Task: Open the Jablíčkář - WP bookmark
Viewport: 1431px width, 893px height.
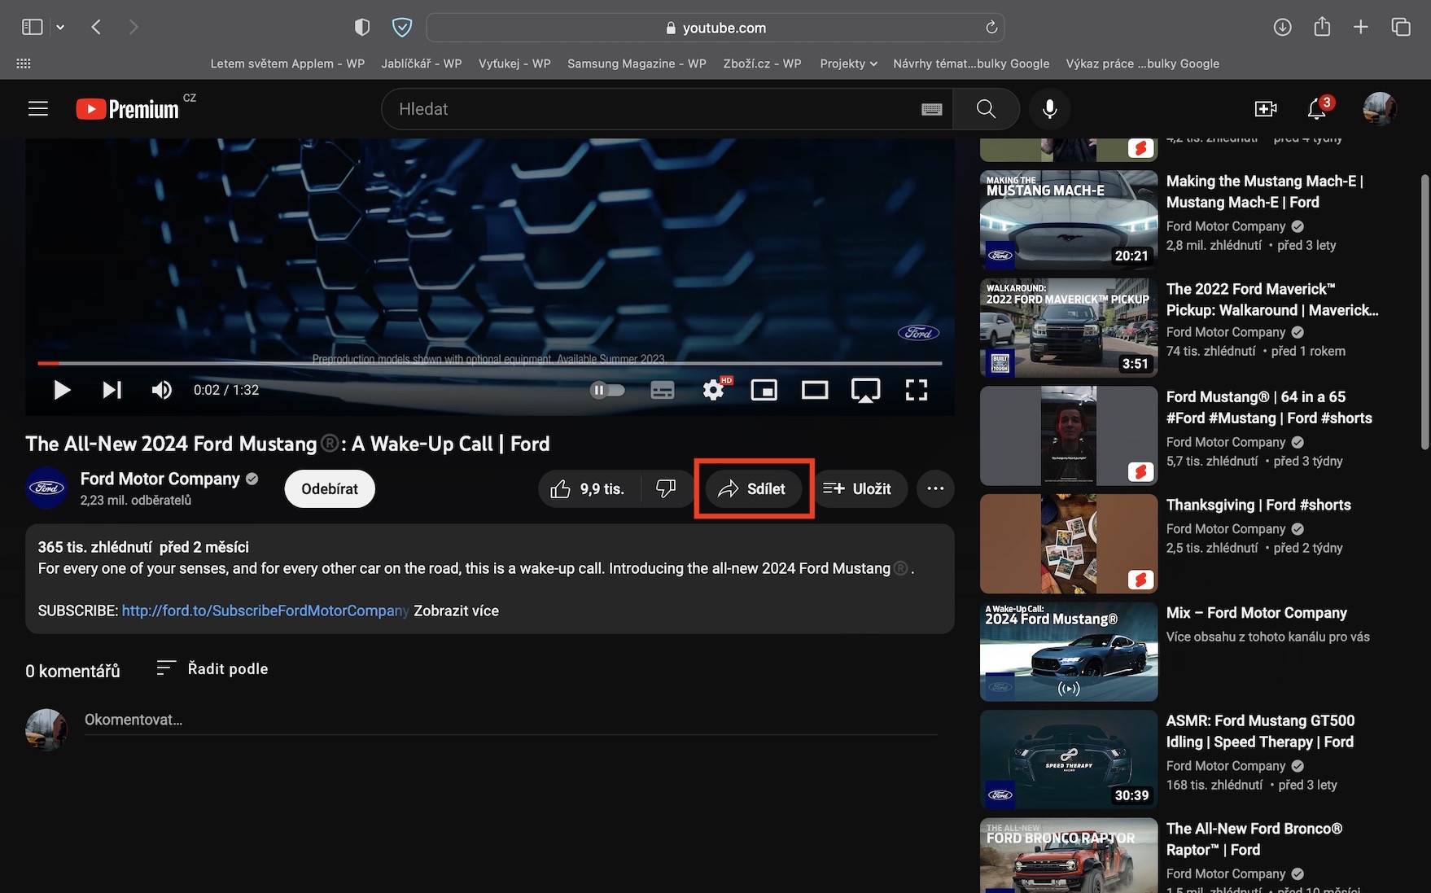Action: (x=421, y=63)
